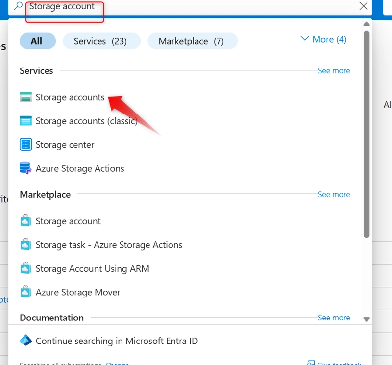Click Storage Account Using ARM bag icon

coord(26,268)
